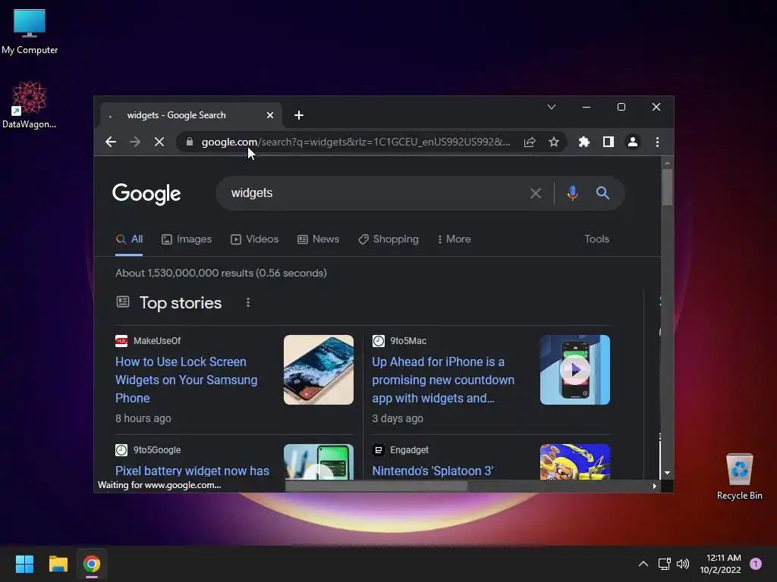Image resolution: width=777 pixels, height=582 pixels.
Task: Close the widgets - Google Search tab
Action: pos(270,115)
